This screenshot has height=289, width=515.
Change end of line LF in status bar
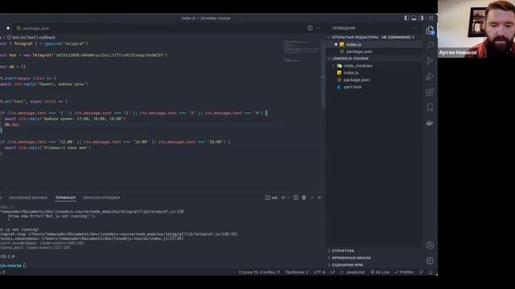point(332,272)
